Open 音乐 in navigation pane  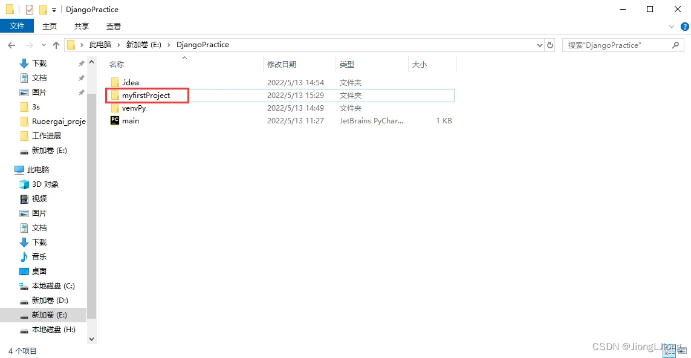(x=39, y=256)
